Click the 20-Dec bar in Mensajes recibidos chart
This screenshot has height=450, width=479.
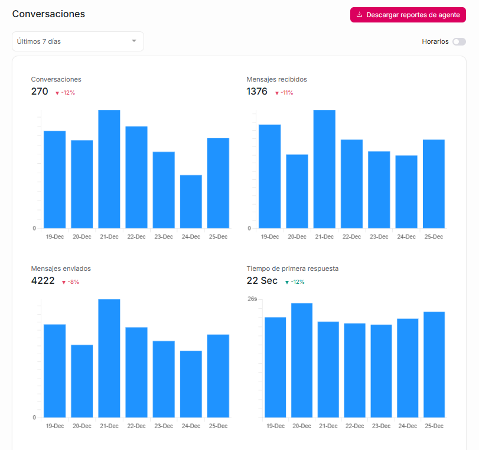point(297,191)
